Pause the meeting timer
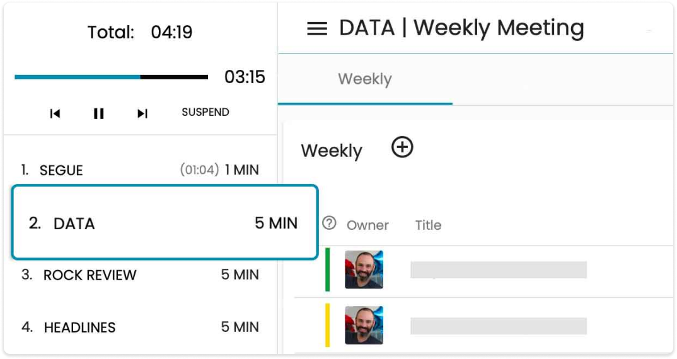The width and height of the screenshot is (677, 359). 98,113
